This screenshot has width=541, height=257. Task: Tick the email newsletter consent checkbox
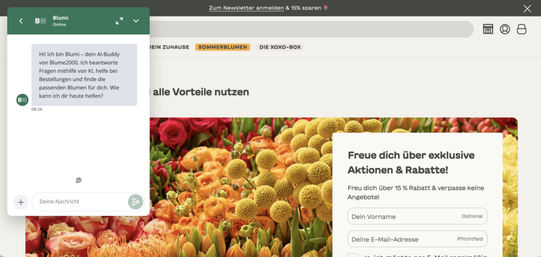pyautogui.click(x=353, y=255)
